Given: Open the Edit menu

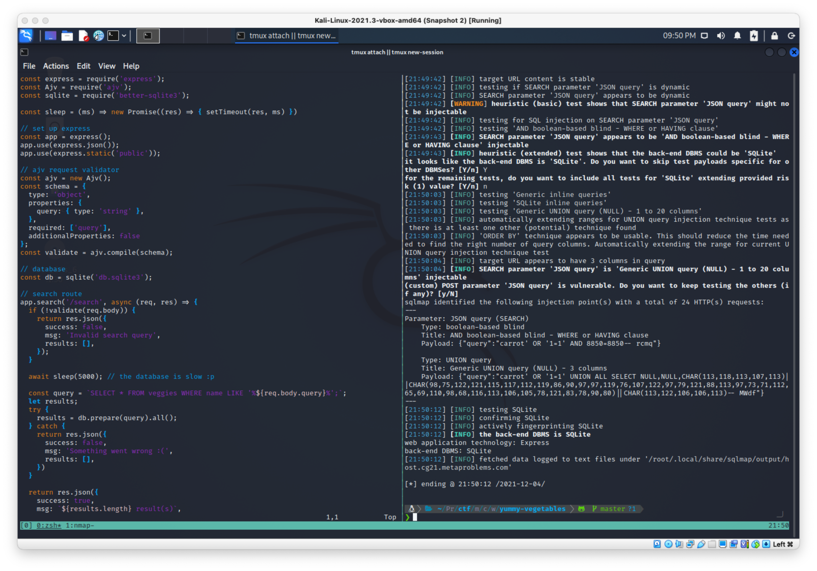Looking at the screenshot, I should [84, 66].
